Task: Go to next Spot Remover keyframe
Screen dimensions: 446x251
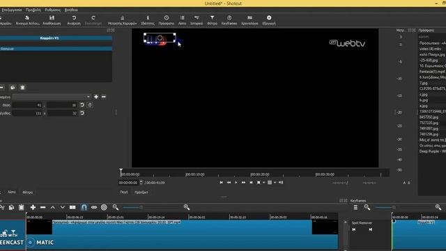Action: pyautogui.click(x=370, y=229)
